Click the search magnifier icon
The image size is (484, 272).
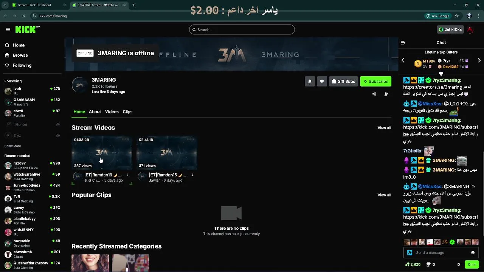[194, 29]
